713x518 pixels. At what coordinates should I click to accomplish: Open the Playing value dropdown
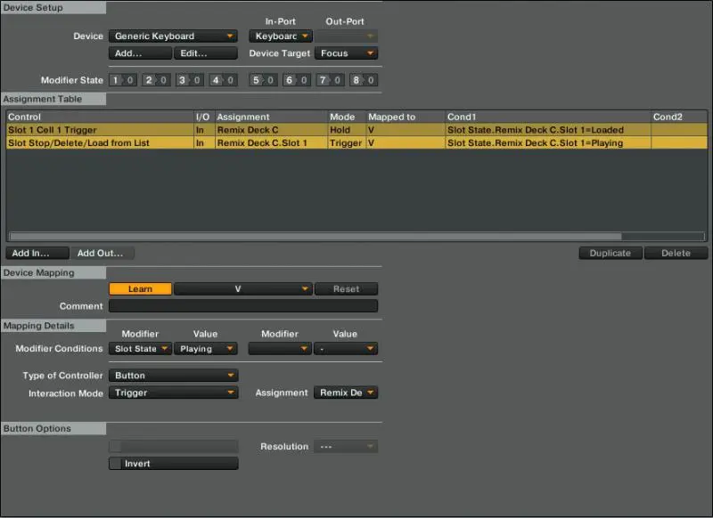[x=206, y=349]
